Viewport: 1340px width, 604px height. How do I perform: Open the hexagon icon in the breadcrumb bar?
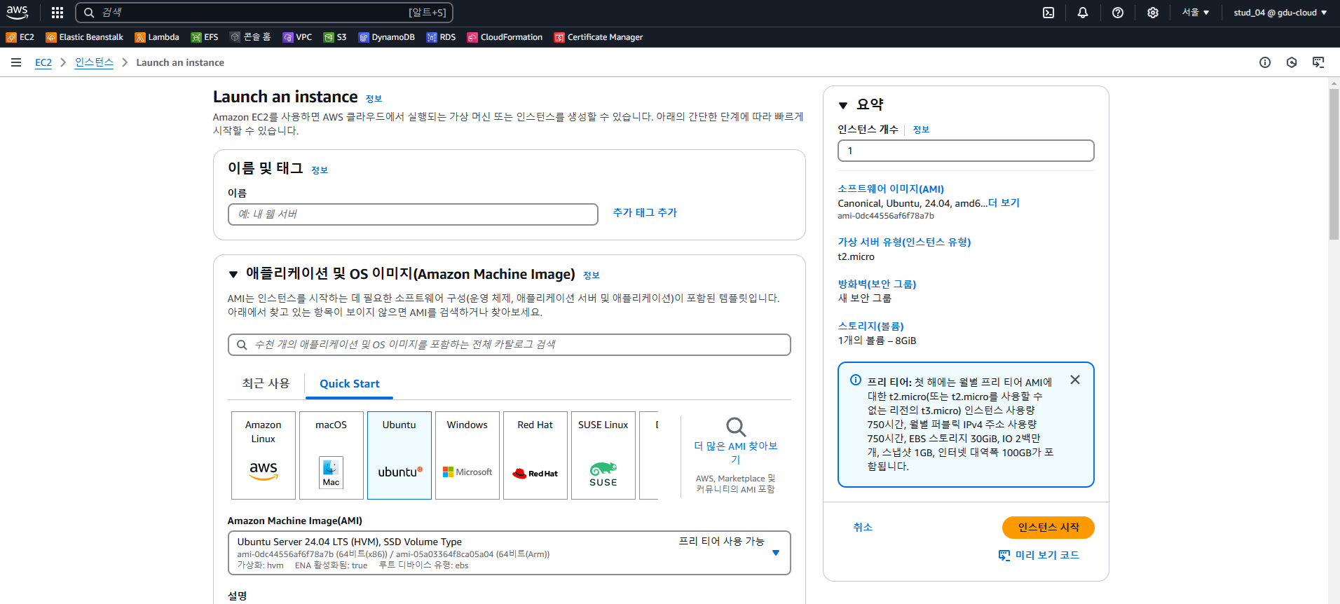(1292, 62)
